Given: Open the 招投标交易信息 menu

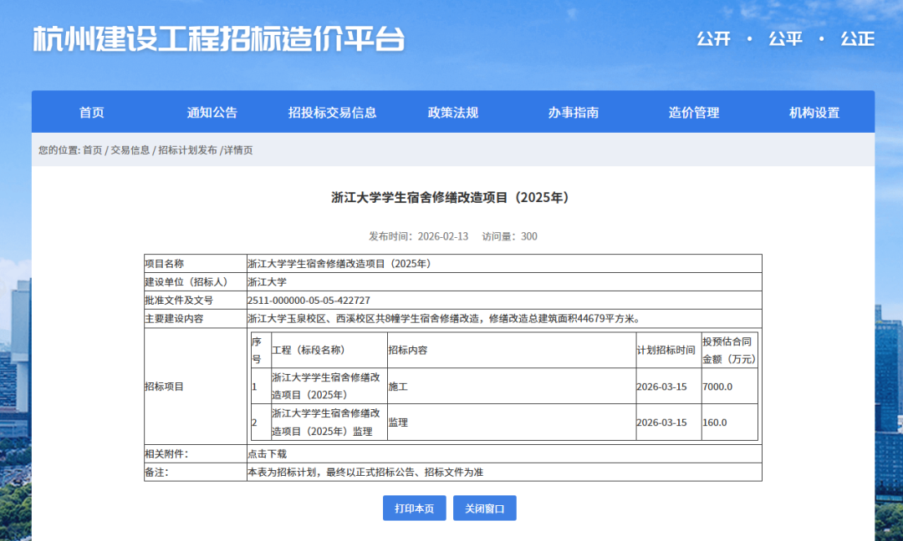Looking at the screenshot, I should click(x=335, y=113).
